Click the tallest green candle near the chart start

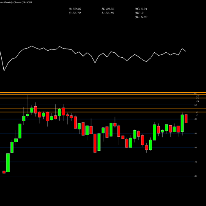point(8,163)
